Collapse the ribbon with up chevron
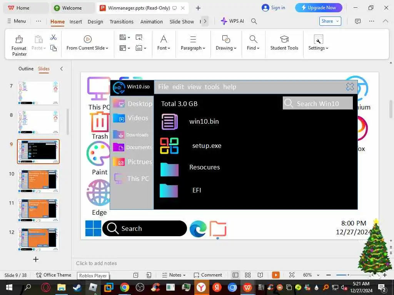The width and height of the screenshot is (394, 295). click(x=385, y=22)
